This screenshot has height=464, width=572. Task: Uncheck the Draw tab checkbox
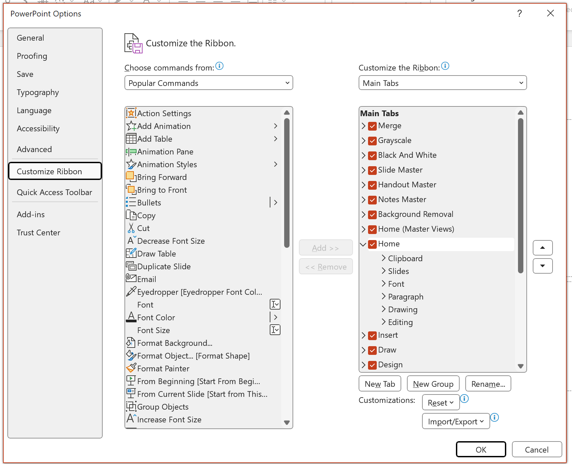click(x=372, y=350)
